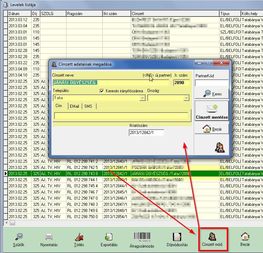
Task: Select the row dated 2013.03.12
Action: pyautogui.click(x=133, y=20)
